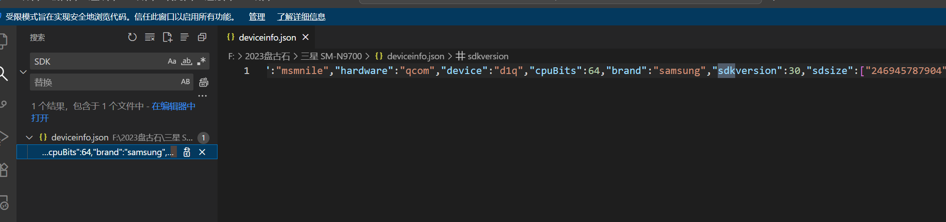Collapse all search results
Viewport: 946px width, 222px height.
click(x=202, y=37)
